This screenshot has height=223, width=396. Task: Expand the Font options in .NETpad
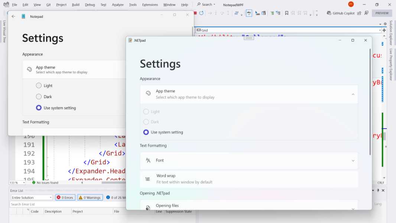(x=353, y=160)
